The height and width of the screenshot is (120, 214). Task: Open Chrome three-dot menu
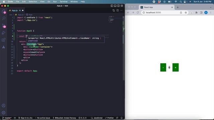point(211,13)
